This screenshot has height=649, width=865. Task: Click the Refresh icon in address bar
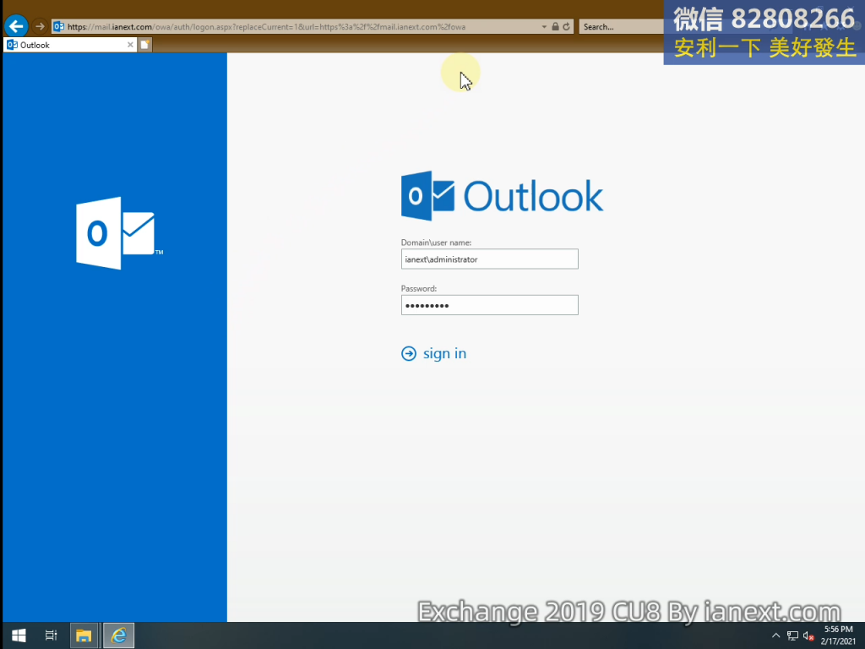pyautogui.click(x=565, y=27)
